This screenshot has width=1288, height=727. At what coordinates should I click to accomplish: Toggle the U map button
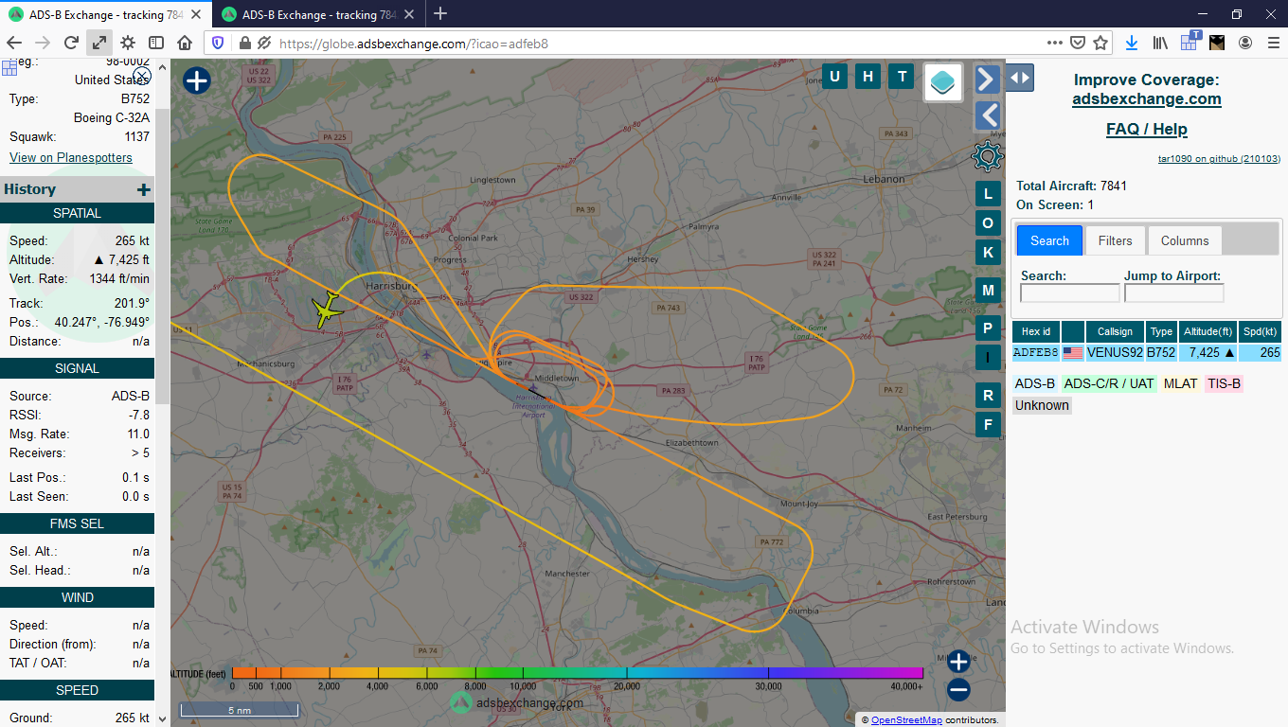tap(834, 77)
